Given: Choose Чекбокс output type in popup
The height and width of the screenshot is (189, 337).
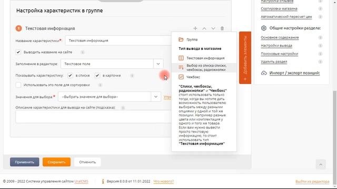Looking at the screenshot, I should tap(189, 77).
